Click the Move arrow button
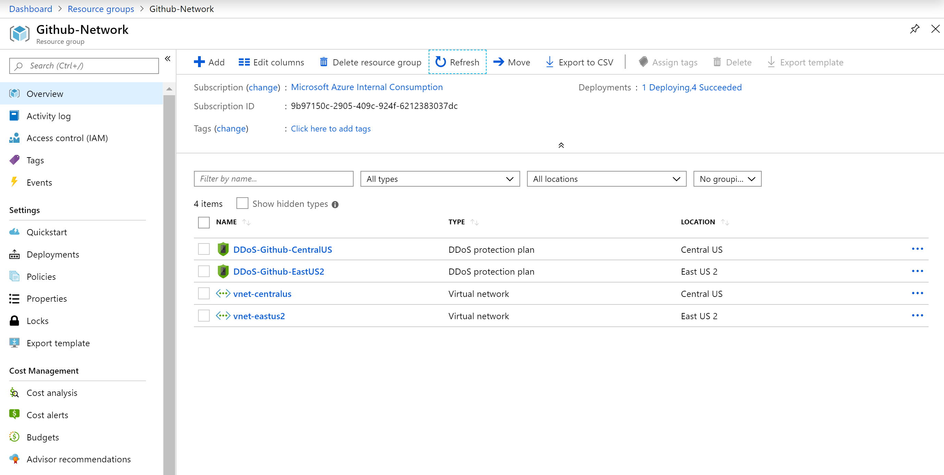This screenshot has width=944, height=475. tap(512, 62)
